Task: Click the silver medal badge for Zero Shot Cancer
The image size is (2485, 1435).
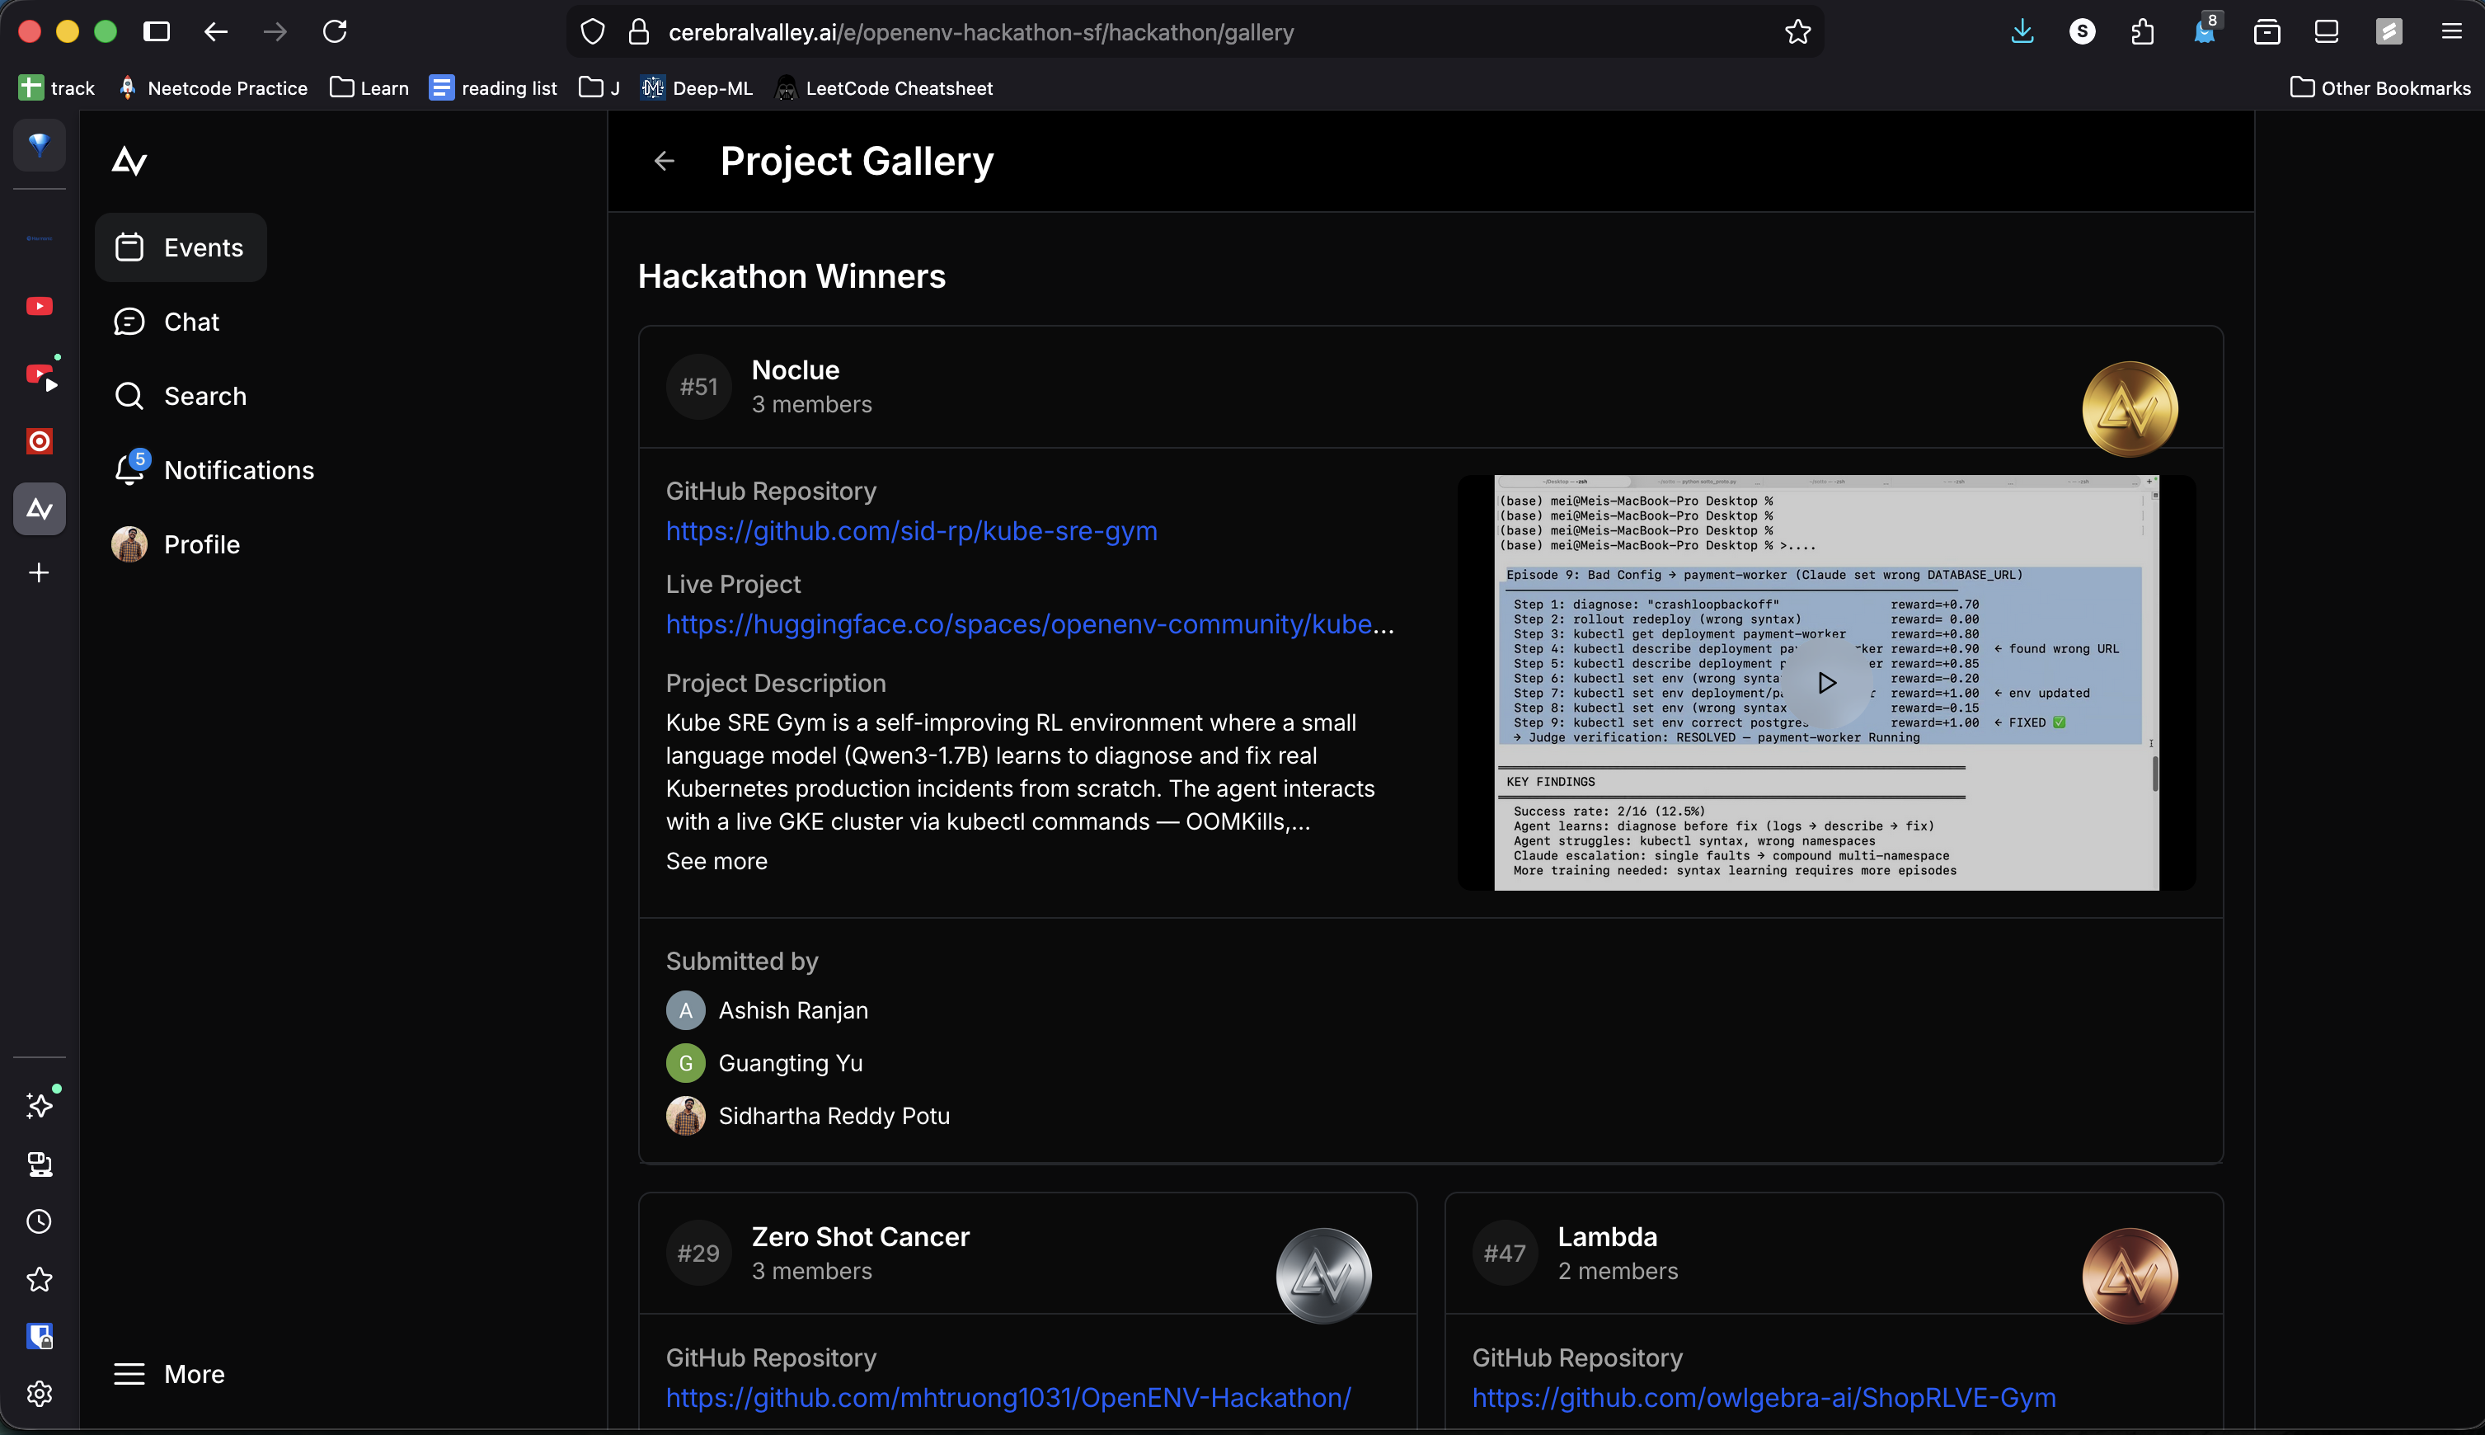Action: click(1323, 1275)
